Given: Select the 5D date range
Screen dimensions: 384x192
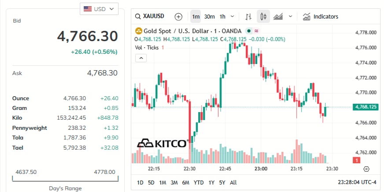Looking at the screenshot, I should point(151,182).
